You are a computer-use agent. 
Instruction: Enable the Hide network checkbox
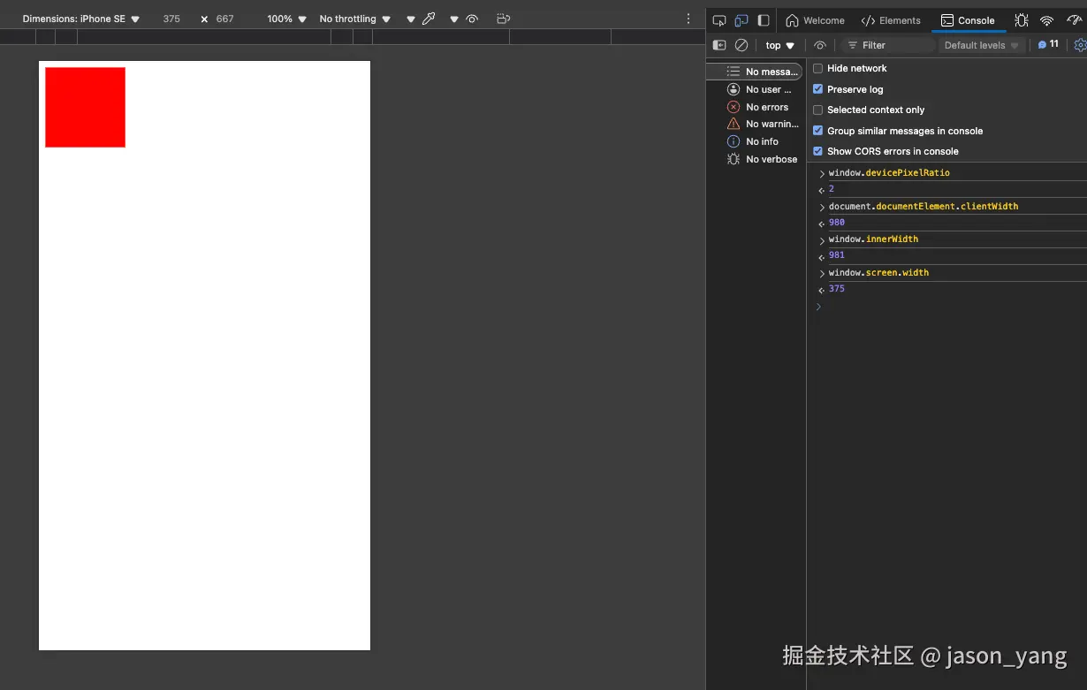(x=817, y=68)
